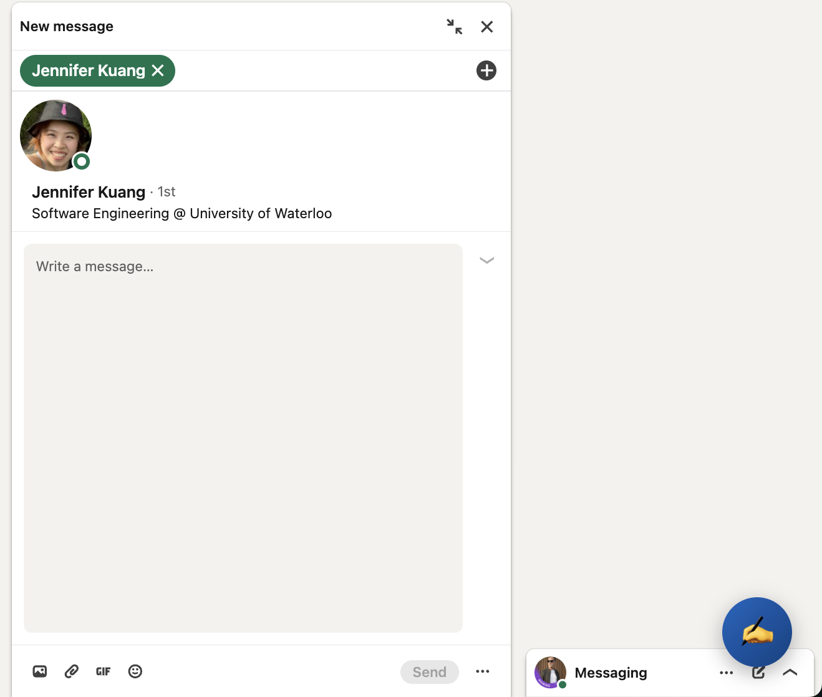Compose new message from Messaging bar

coord(758,673)
